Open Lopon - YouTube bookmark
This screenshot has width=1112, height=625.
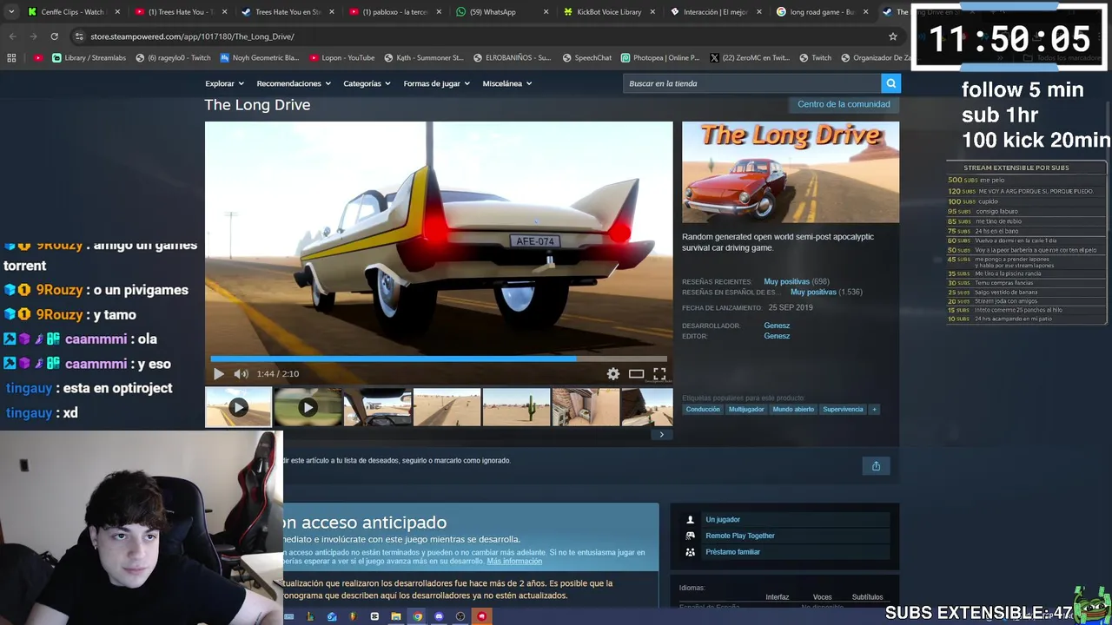click(x=341, y=58)
